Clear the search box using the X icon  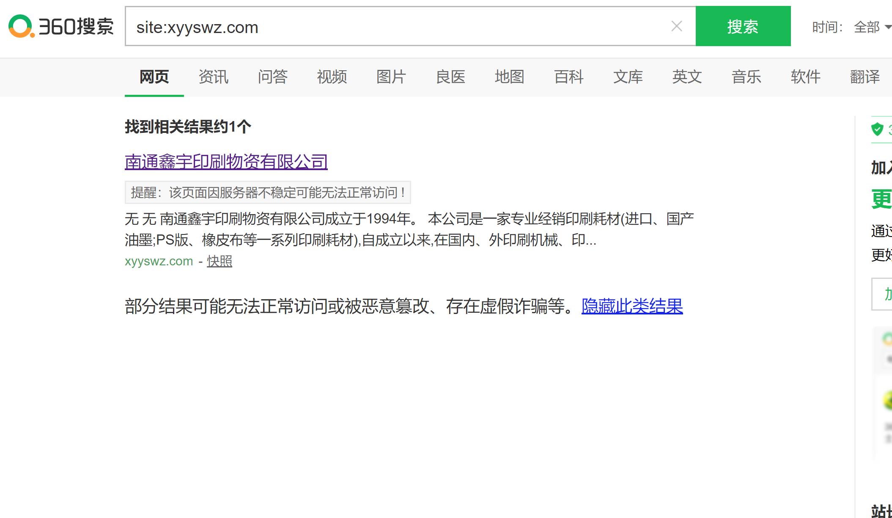[676, 26]
